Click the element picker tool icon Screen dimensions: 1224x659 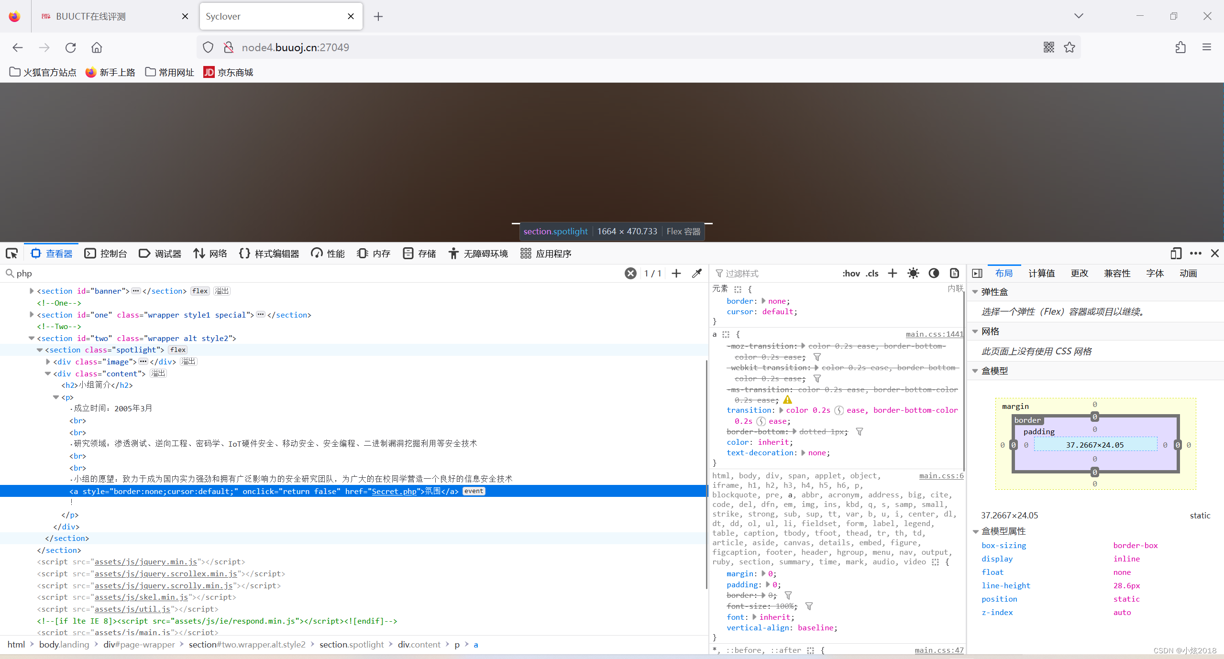pos(12,253)
